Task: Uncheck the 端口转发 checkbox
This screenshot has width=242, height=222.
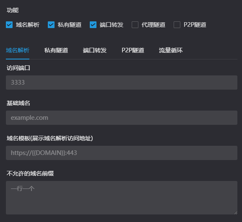Action: [x=93, y=25]
